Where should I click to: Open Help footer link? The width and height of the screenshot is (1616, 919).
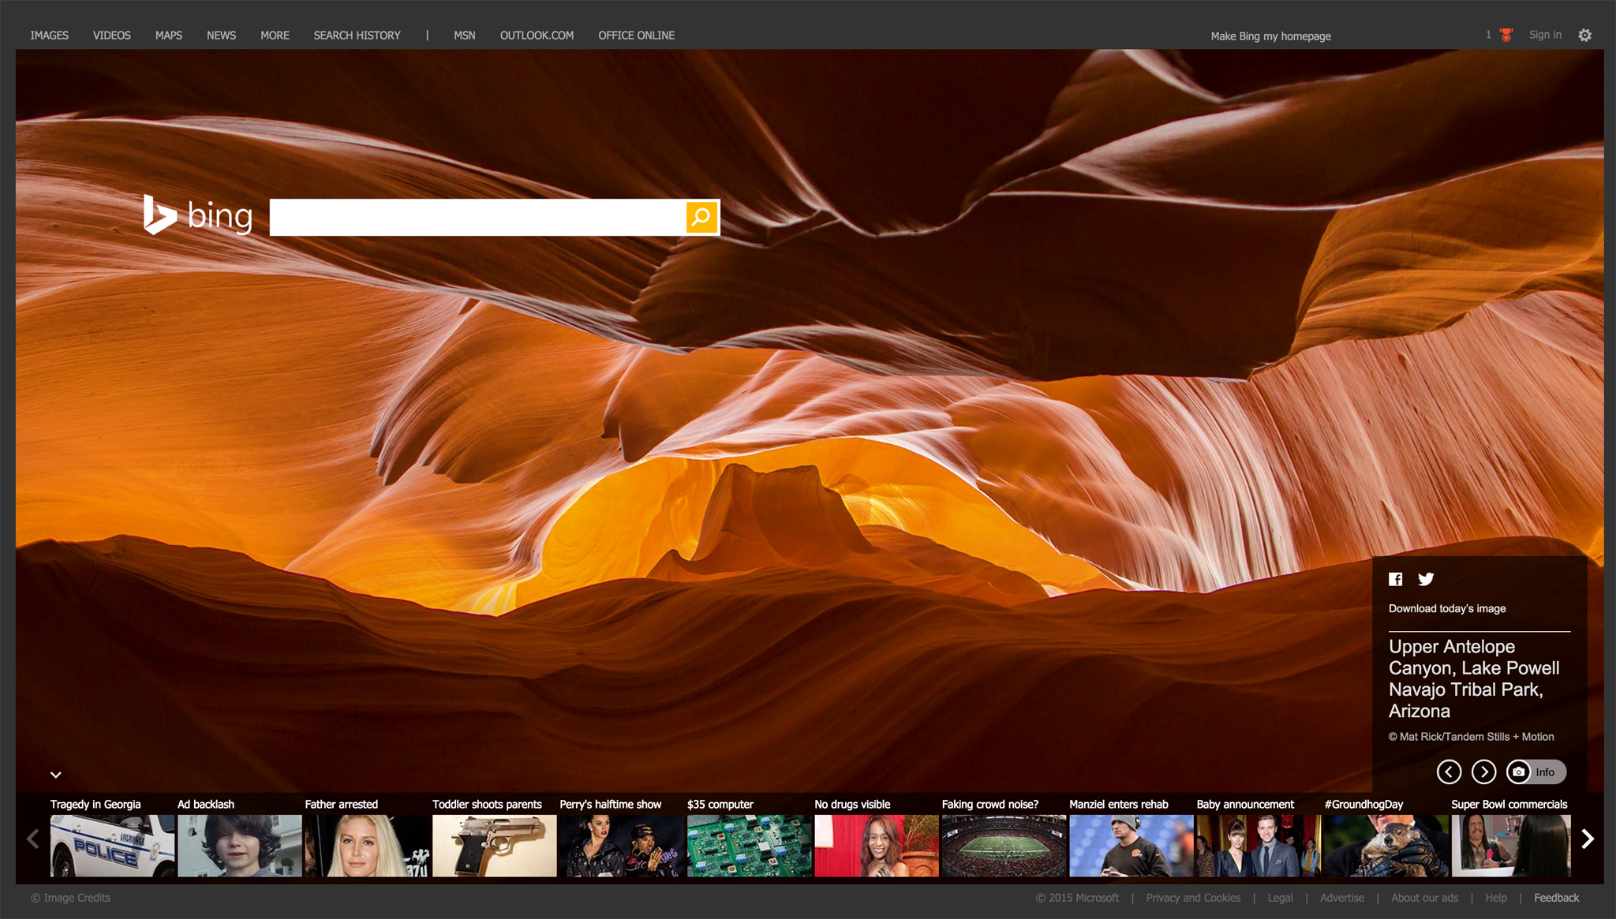1496,898
